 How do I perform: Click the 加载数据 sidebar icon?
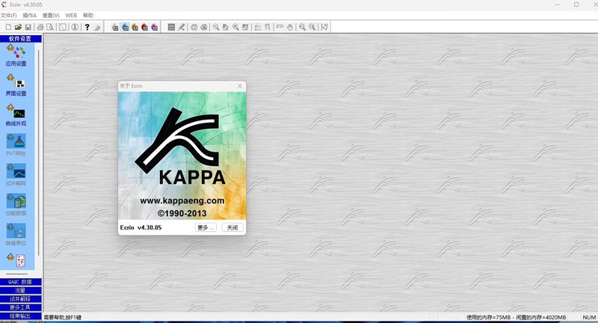pos(16,200)
